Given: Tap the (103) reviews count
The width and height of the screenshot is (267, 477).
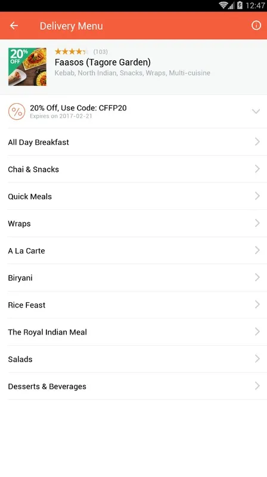Looking at the screenshot, I should tap(100, 51).
